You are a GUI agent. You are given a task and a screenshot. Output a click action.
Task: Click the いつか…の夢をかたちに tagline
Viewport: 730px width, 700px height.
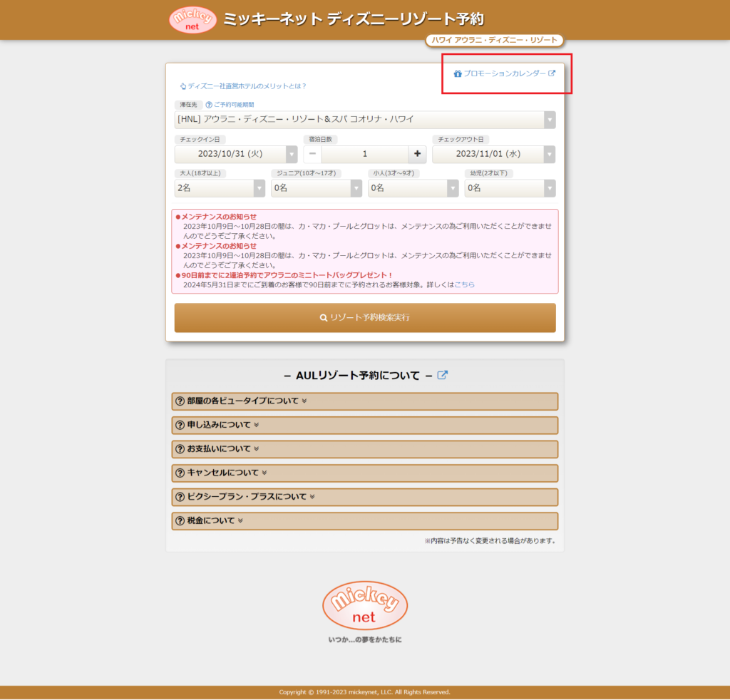(365, 640)
